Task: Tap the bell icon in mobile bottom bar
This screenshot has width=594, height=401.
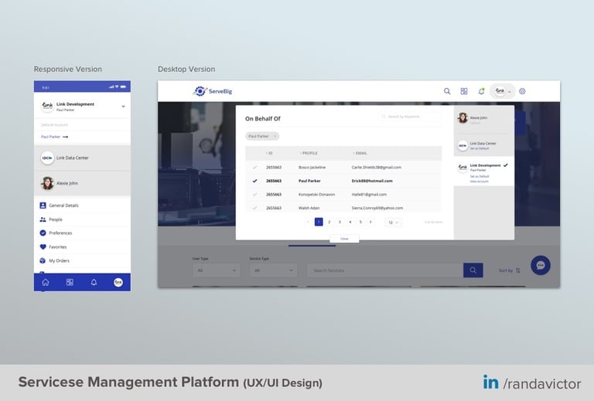Action: pyautogui.click(x=94, y=282)
